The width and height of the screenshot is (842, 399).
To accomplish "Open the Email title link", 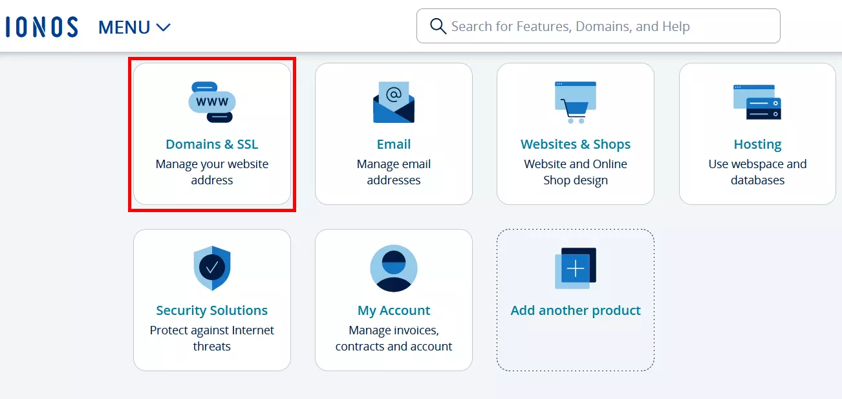I will (394, 144).
